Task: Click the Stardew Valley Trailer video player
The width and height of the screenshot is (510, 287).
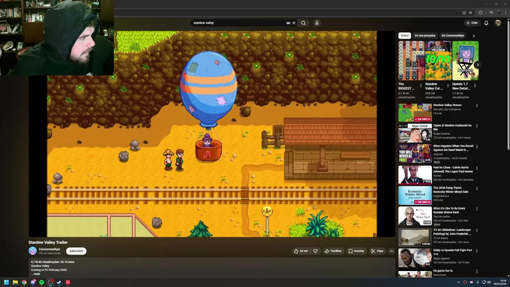Action: [212, 134]
